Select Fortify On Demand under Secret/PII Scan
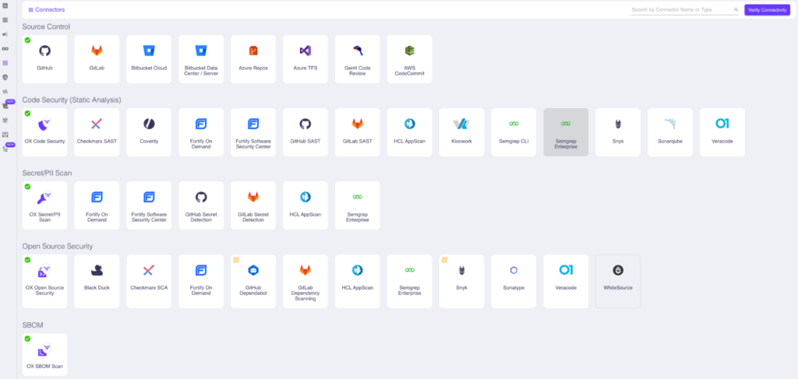 pos(97,205)
